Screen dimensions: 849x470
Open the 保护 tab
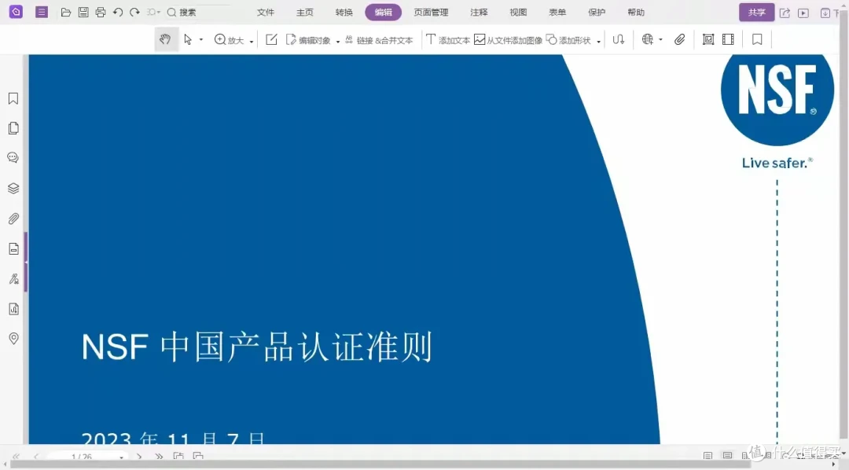pyautogui.click(x=597, y=12)
